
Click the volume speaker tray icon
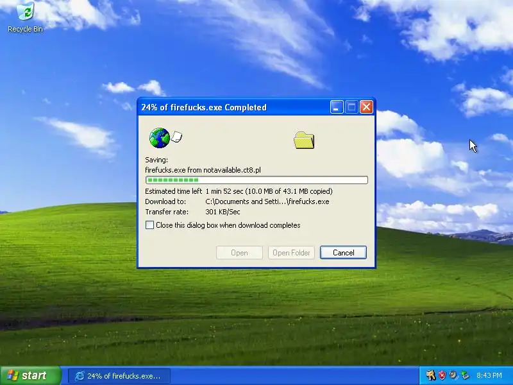click(453, 375)
